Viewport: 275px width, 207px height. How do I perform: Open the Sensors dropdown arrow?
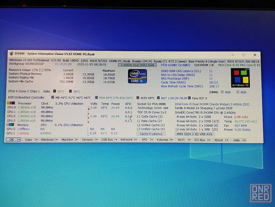click(x=96, y=140)
